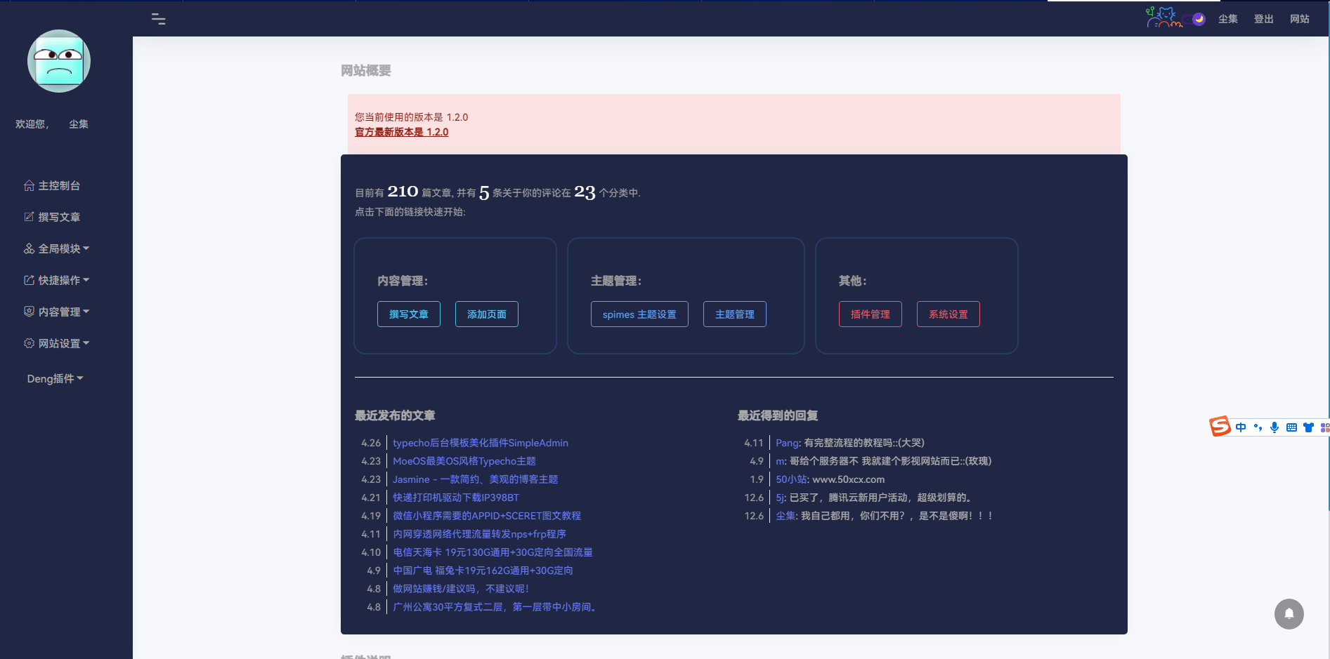Image resolution: width=1330 pixels, height=659 pixels.
Task: Collapse the sidebar with the hamburger icon
Action: tap(159, 20)
